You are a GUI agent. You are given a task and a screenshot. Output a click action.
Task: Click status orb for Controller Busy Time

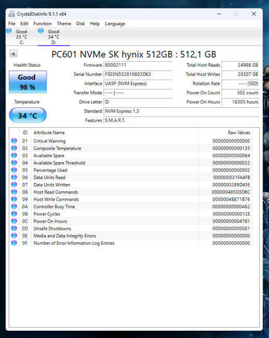[14, 206]
